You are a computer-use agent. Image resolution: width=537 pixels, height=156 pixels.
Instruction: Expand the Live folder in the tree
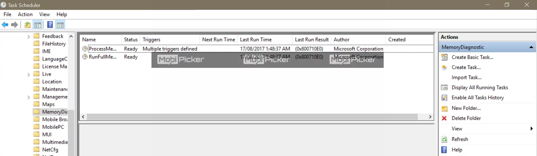pos(29,74)
